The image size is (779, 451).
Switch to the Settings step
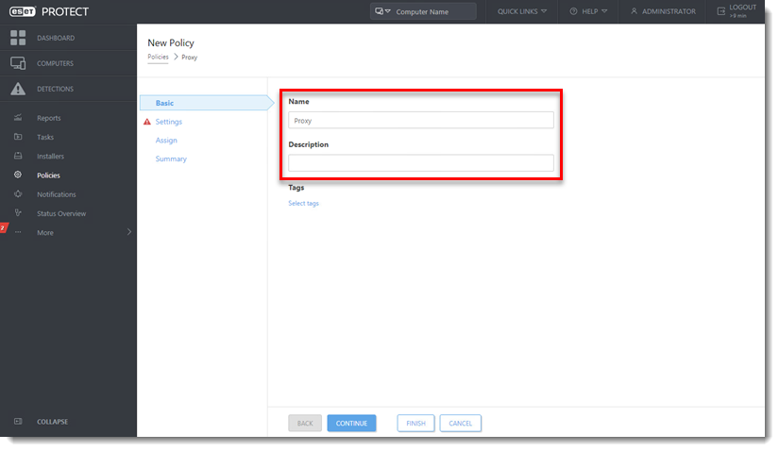tap(168, 122)
